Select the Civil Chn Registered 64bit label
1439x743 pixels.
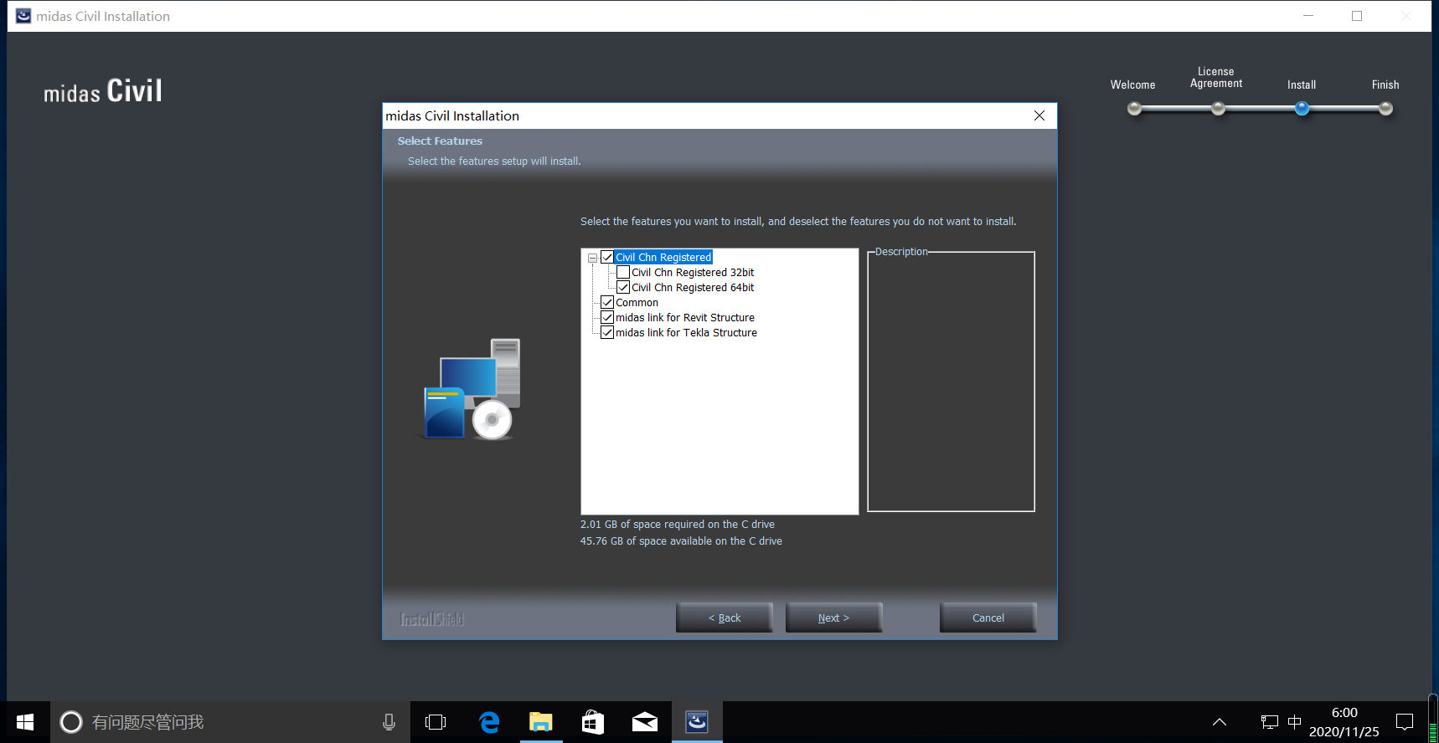coord(693,287)
